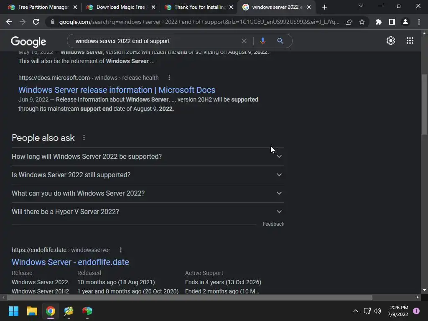Close the Download Magic Free tab

tap(153, 7)
